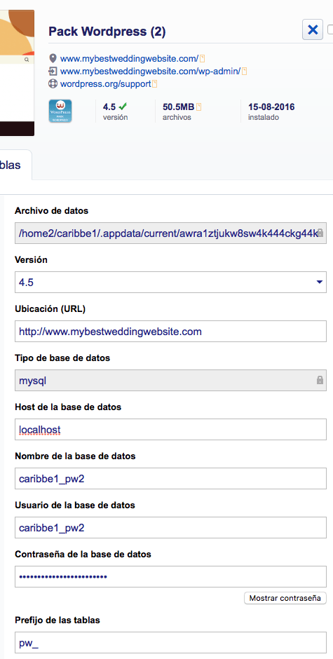Screen dimensions: 333x659
Task: Click the login arrow icon beside wp-admin link
Action: [53, 71]
